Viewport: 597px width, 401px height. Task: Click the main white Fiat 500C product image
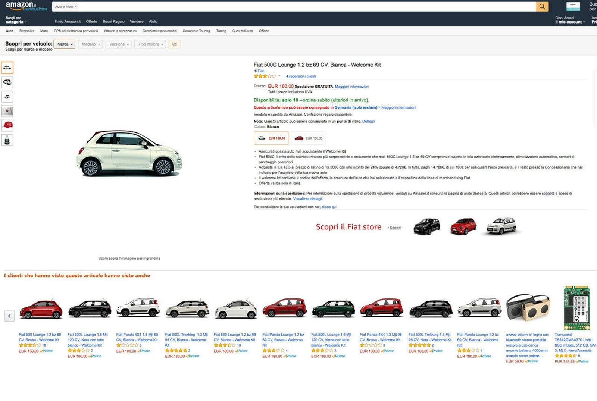point(129,153)
